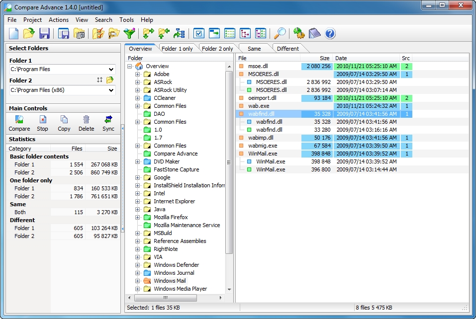
Task: Click the folder tree vertical scrollbar down arrow
Action: coord(229,289)
